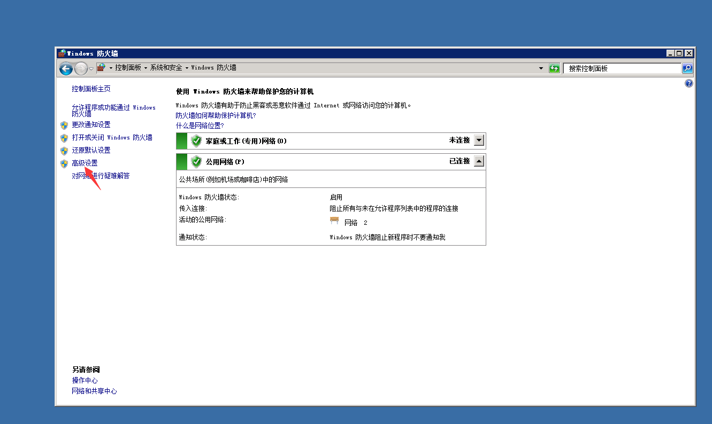Click shield icon beside 打开或关闭 Windows 防火墙
The image size is (712, 424).
tap(64, 138)
